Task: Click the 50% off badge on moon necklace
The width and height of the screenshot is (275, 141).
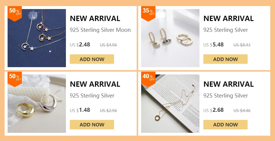Action: pos(15,13)
